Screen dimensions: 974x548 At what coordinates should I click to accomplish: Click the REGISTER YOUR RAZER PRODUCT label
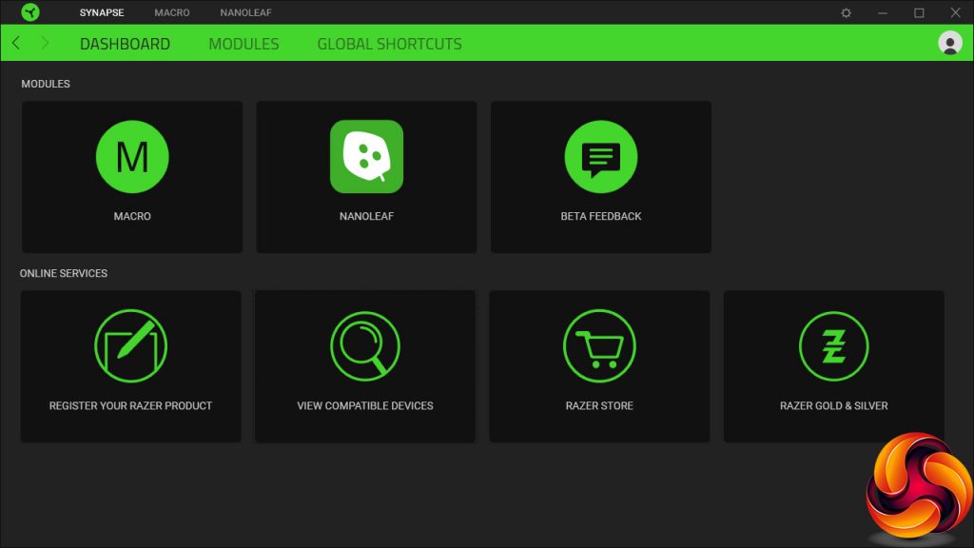click(130, 405)
